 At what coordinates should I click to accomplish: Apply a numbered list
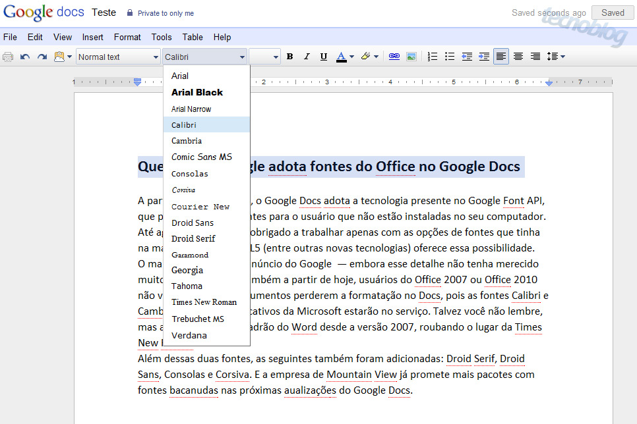tap(433, 57)
